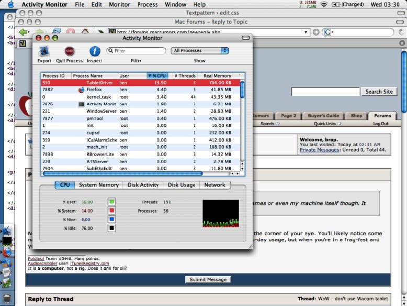The image size is (407, 306).
Task: Sort by Process ID column header
Action: tap(56, 75)
